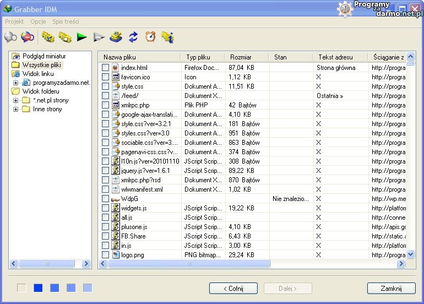
Task: Click the globe with red stop icon
Action: [27, 37]
